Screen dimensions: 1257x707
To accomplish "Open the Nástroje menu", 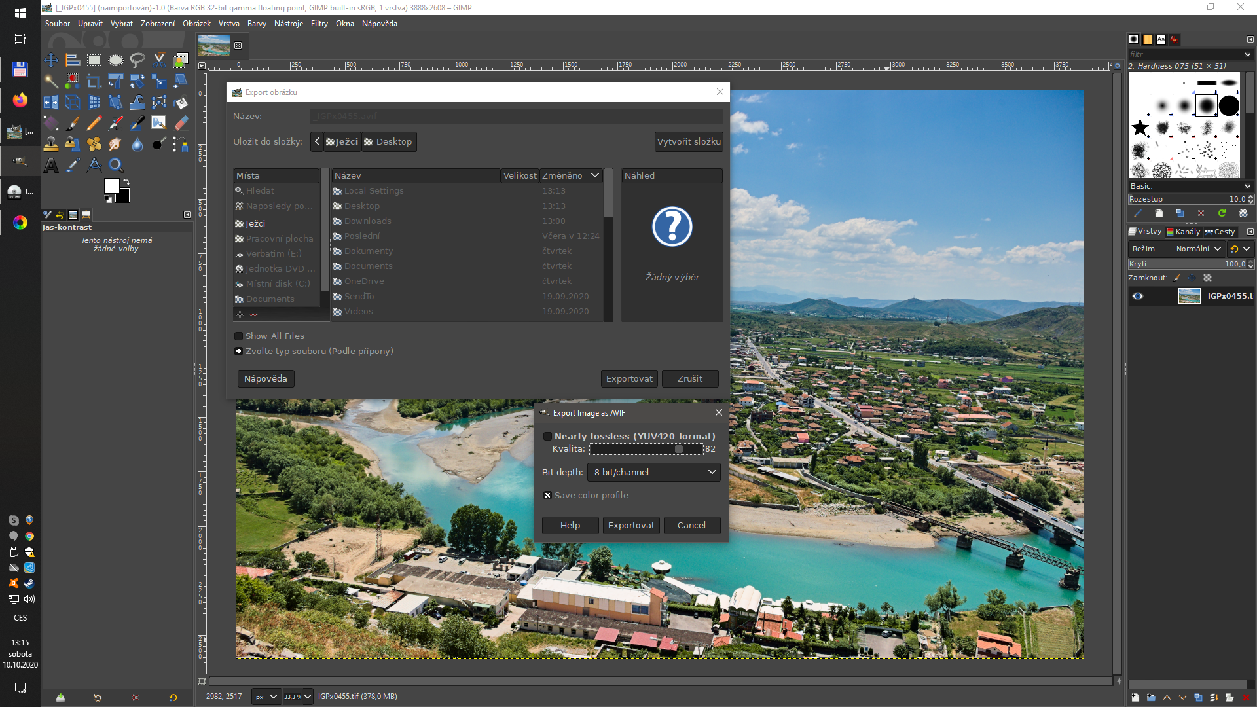I will [289, 24].
